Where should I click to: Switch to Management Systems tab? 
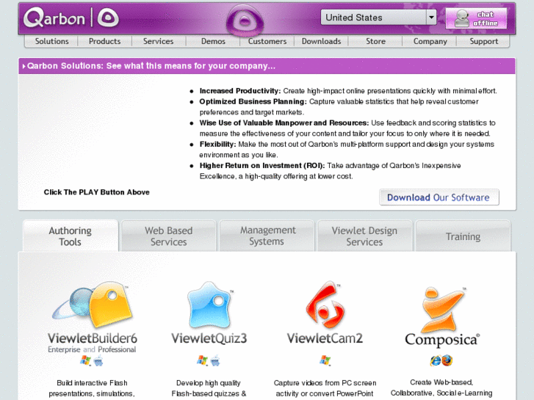267,236
